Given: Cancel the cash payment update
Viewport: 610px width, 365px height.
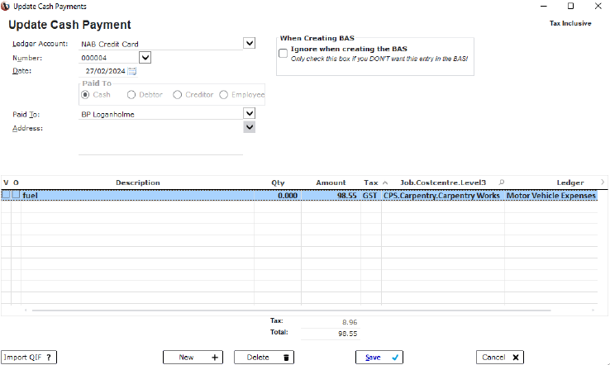Looking at the screenshot, I should click(500, 358).
